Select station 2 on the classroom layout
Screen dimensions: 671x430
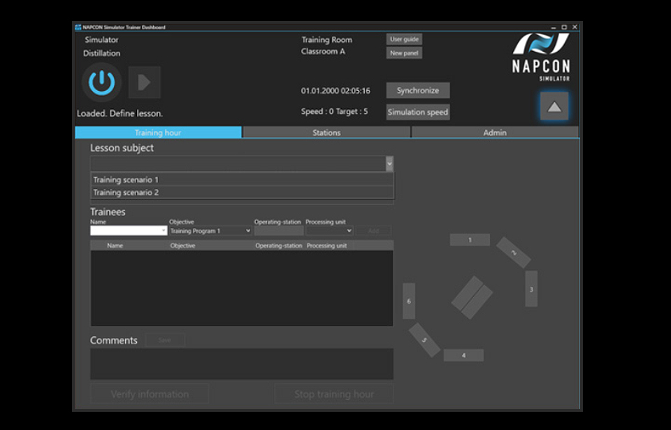(514, 252)
